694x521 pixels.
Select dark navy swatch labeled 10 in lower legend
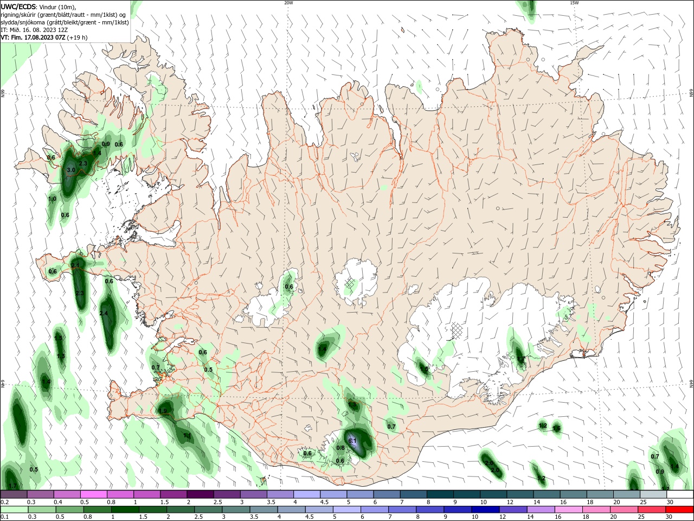click(485, 510)
